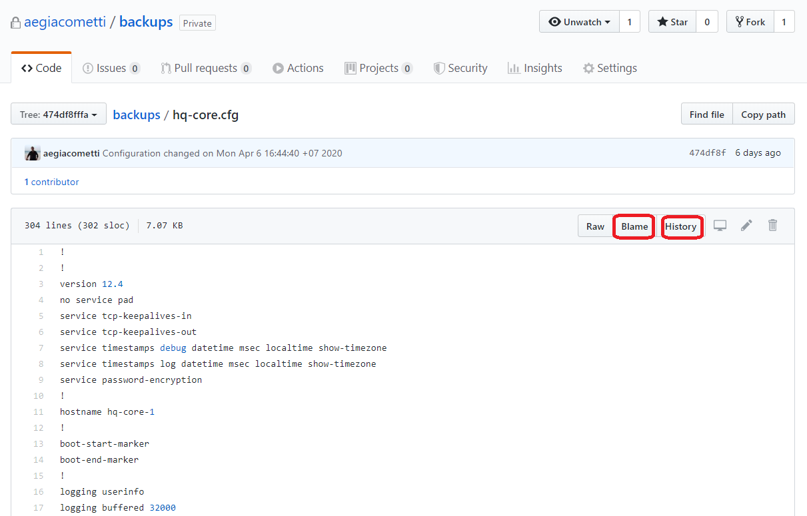Click 'hostname hq-core-1' code line
Image resolution: width=807 pixels, height=516 pixels.
107,412
